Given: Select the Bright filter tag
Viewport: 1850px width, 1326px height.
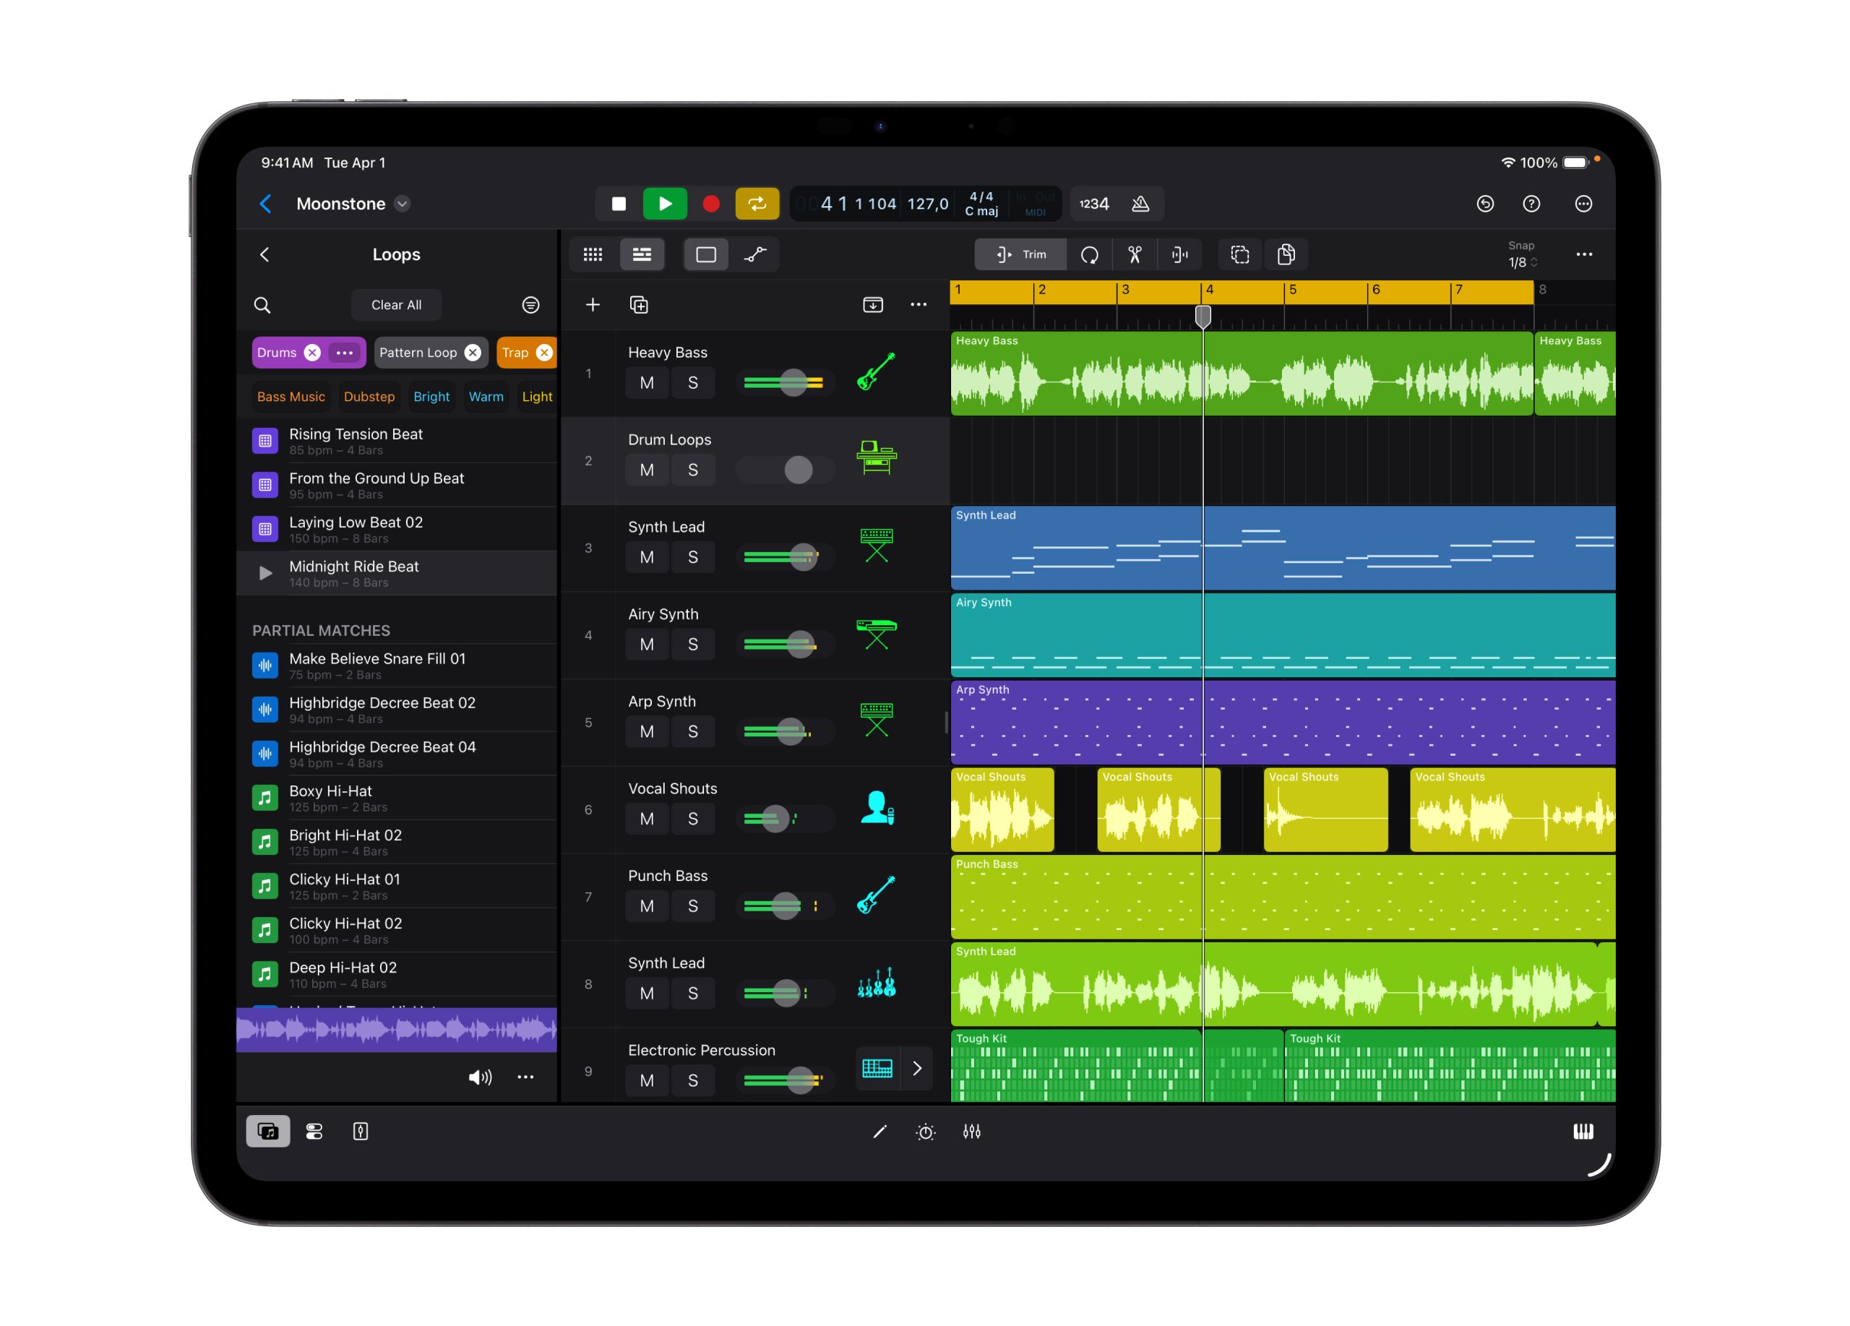Looking at the screenshot, I should [x=431, y=396].
